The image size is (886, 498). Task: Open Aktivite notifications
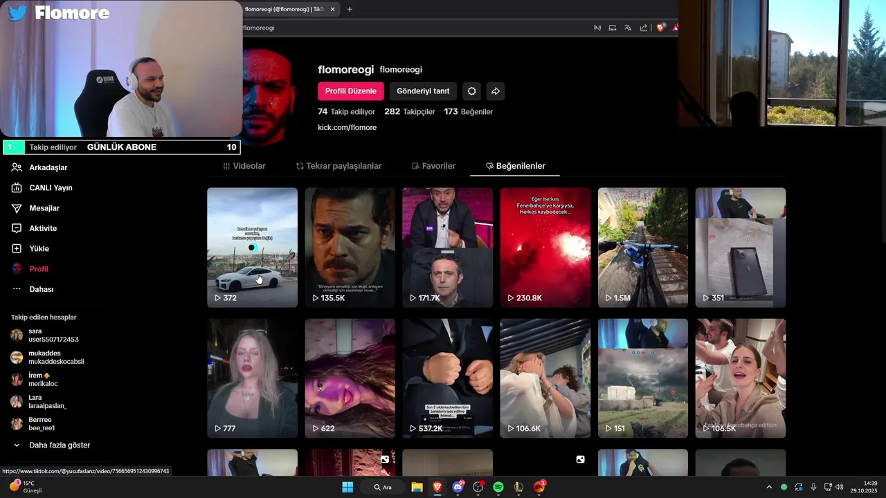click(35, 228)
